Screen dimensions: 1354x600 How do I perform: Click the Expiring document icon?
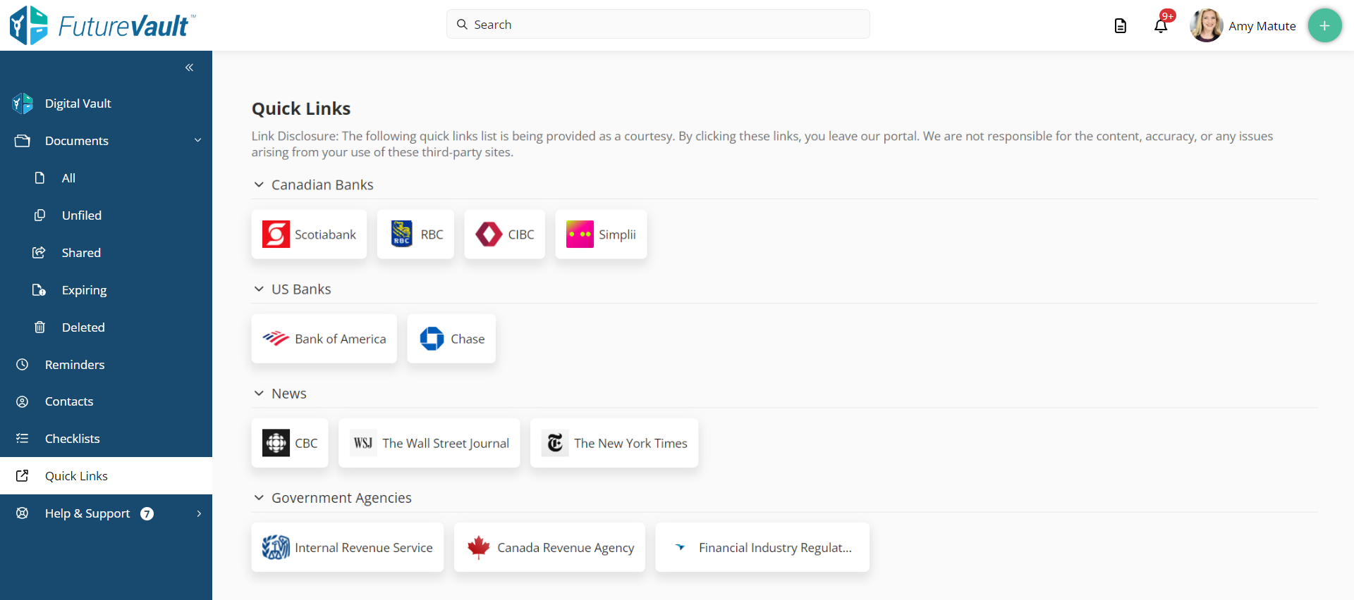click(x=39, y=289)
